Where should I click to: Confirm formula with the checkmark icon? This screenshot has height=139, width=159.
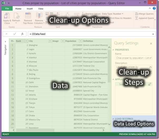[x=14, y=34]
